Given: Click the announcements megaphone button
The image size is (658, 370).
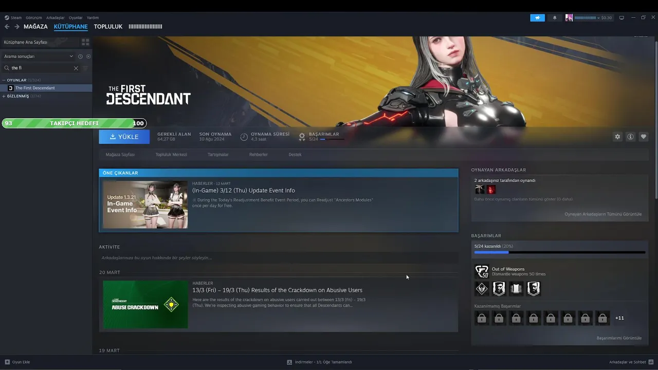Looking at the screenshot, I should pos(537,17).
